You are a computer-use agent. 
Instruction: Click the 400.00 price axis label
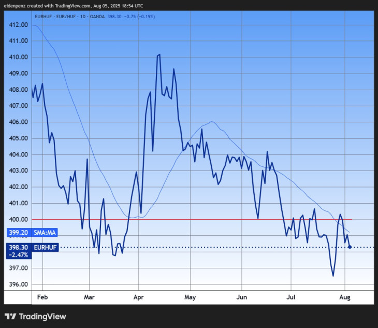click(18, 220)
